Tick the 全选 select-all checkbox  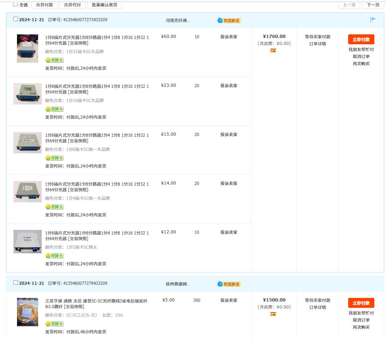click(16, 5)
